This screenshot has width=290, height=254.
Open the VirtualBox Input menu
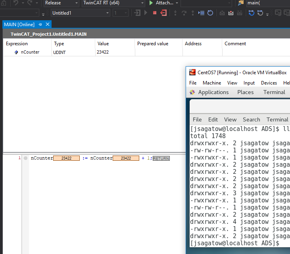(x=249, y=83)
